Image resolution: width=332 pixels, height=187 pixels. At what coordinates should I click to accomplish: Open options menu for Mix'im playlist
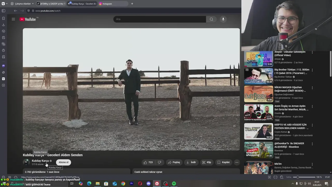[x=312, y=164]
